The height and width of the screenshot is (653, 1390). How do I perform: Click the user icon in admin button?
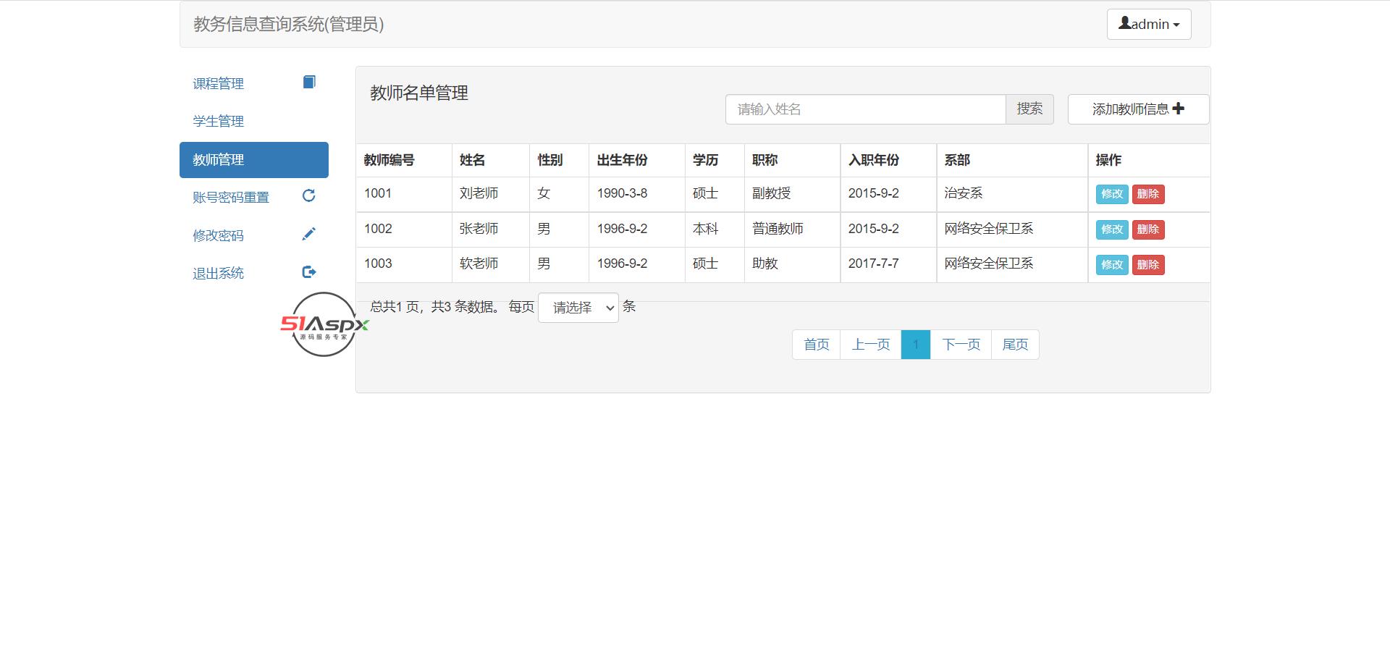click(x=1124, y=23)
